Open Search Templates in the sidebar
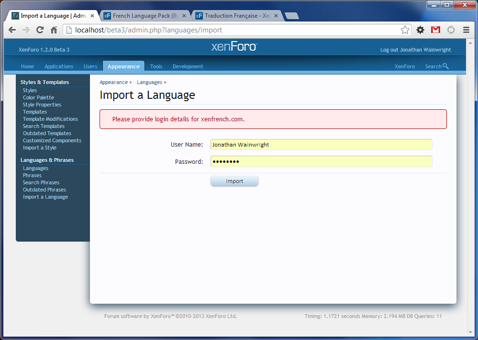 [x=44, y=126]
